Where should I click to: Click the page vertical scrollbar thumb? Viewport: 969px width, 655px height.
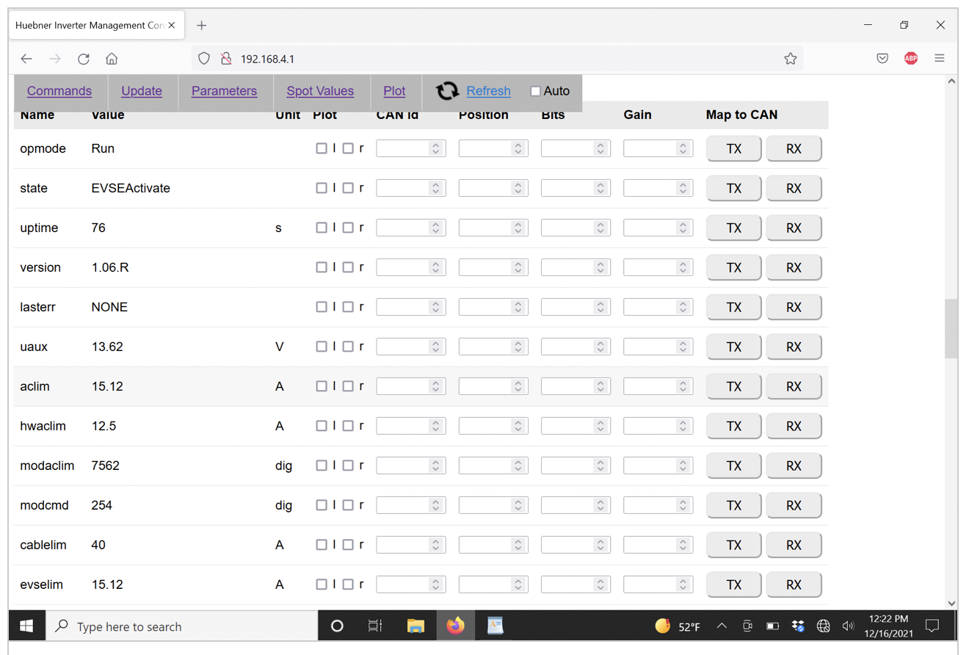tap(951, 328)
